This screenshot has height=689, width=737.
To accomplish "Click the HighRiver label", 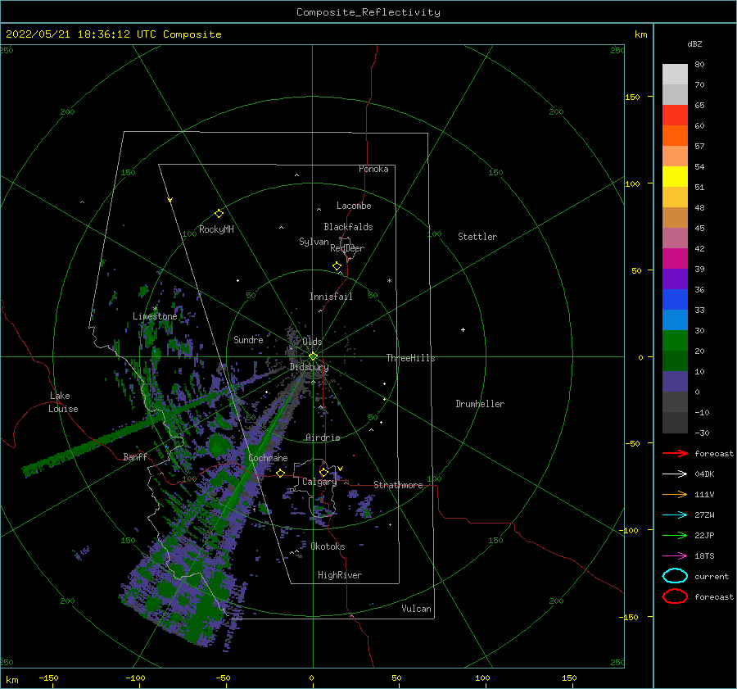I will coord(339,575).
